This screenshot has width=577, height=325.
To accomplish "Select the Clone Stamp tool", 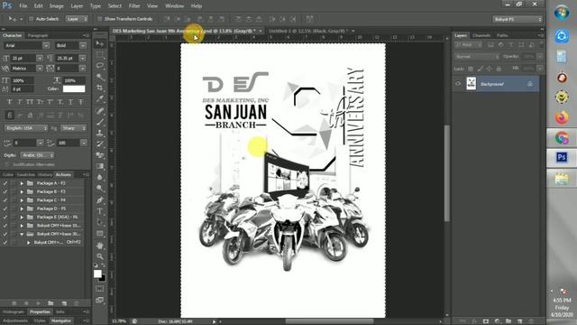I will click(x=100, y=133).
